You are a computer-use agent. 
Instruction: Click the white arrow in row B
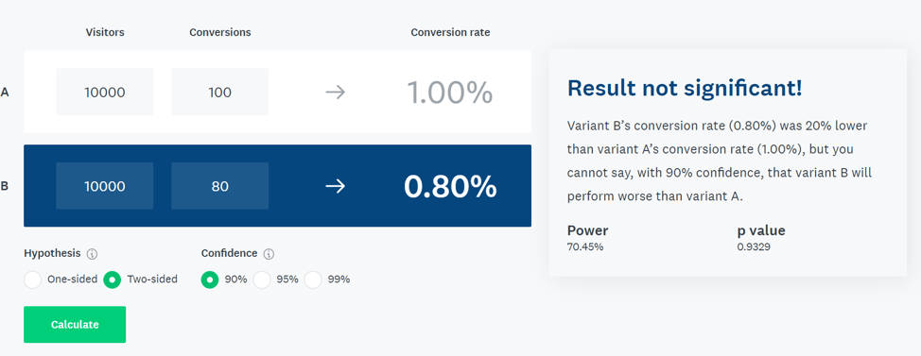coord(336,186)
